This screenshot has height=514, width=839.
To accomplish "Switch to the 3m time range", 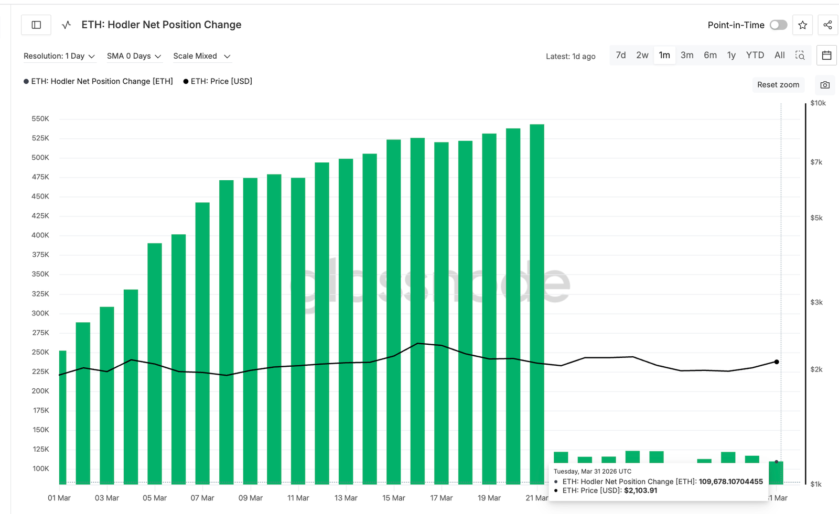I will (687, 55).
